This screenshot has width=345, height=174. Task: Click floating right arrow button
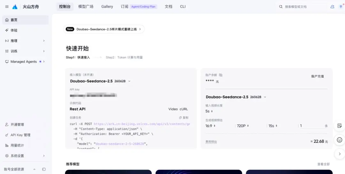[340, 154]
